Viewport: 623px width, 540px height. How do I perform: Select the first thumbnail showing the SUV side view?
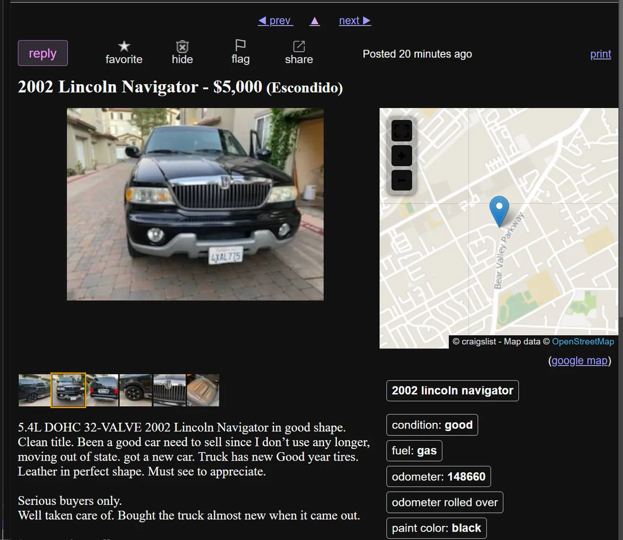35,390
